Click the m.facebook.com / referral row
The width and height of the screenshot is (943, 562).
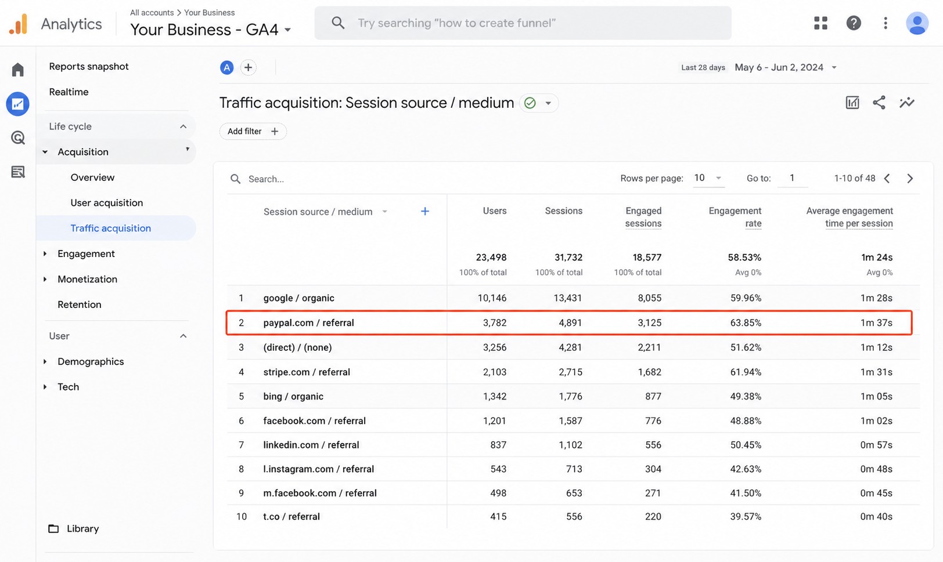click(x=573, y=493)
